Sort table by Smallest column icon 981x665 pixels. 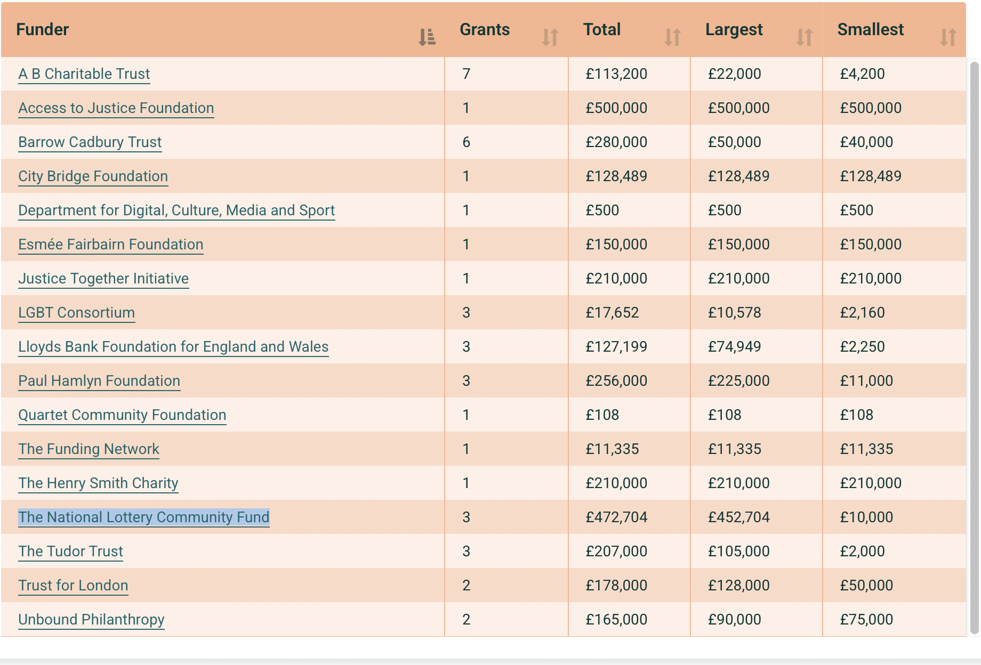(x=948, y=37)
